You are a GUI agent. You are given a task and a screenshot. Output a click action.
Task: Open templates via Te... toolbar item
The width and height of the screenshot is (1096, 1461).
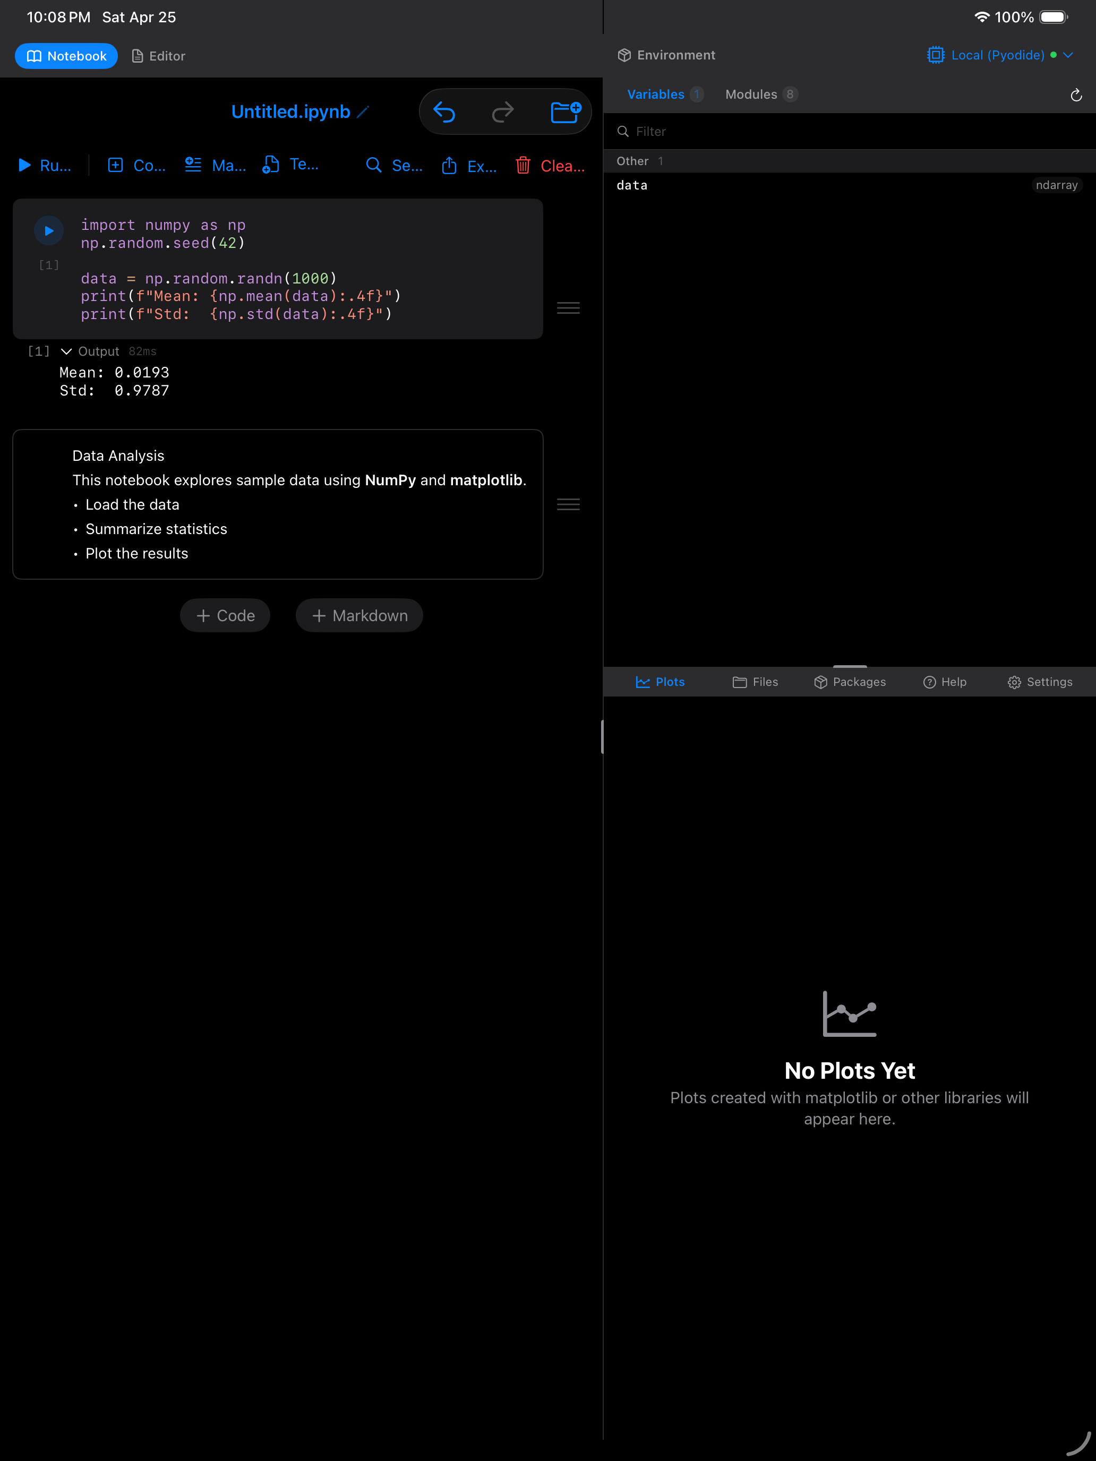click(x=290, y=165)
